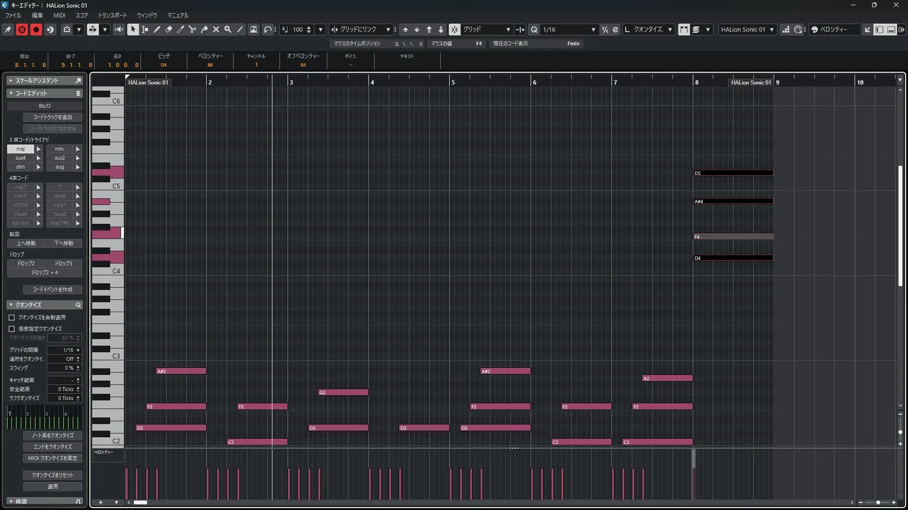Toggle Acoustic Feedback speaker icon
The width and height of the screenshot is (908, 510).
[x=119, y=29]
